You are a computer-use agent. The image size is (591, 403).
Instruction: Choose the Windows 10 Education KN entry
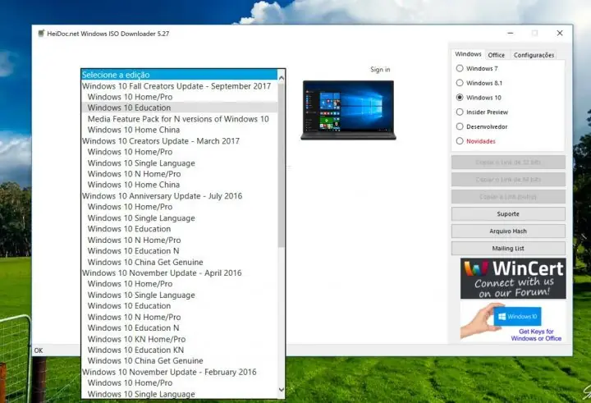(x=180, y=350)
